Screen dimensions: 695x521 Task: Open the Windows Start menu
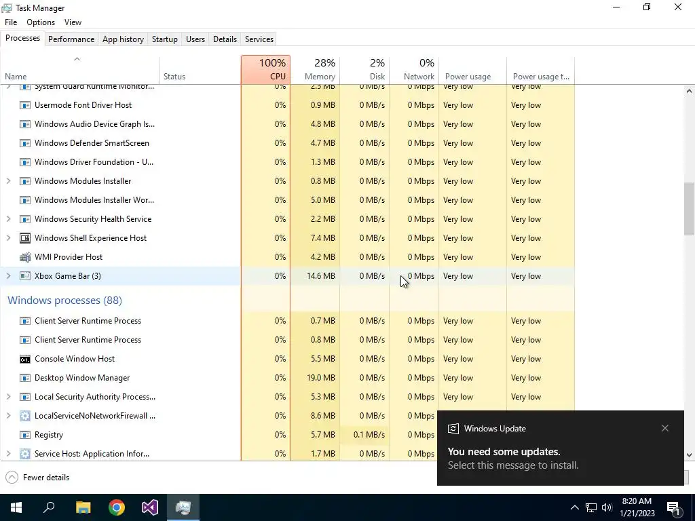[16, 507]
